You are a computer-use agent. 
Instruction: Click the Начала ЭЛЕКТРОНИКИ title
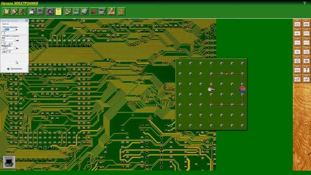[19, 3]
